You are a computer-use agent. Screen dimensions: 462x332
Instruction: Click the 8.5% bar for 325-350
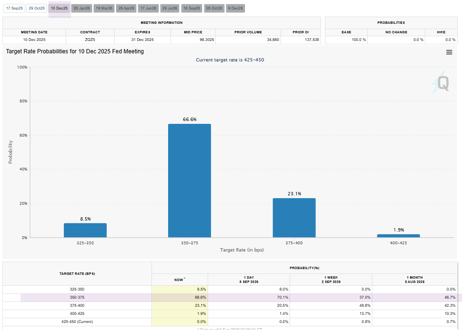tap(85, 231)
